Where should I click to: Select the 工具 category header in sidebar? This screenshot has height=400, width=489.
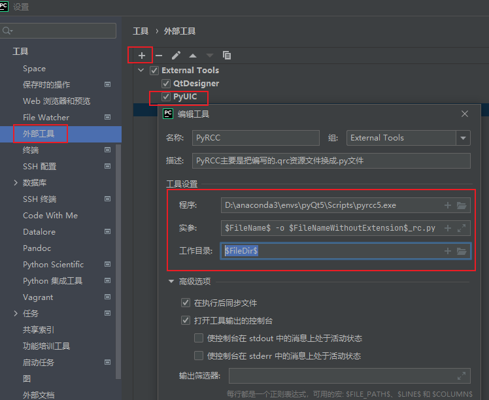20,52
